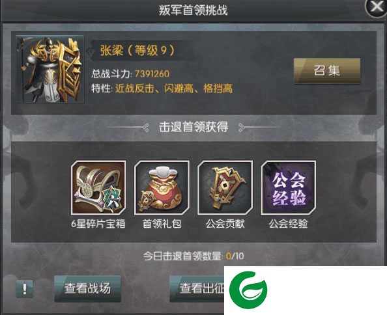Click the gold 召集 button

point(327,71)
